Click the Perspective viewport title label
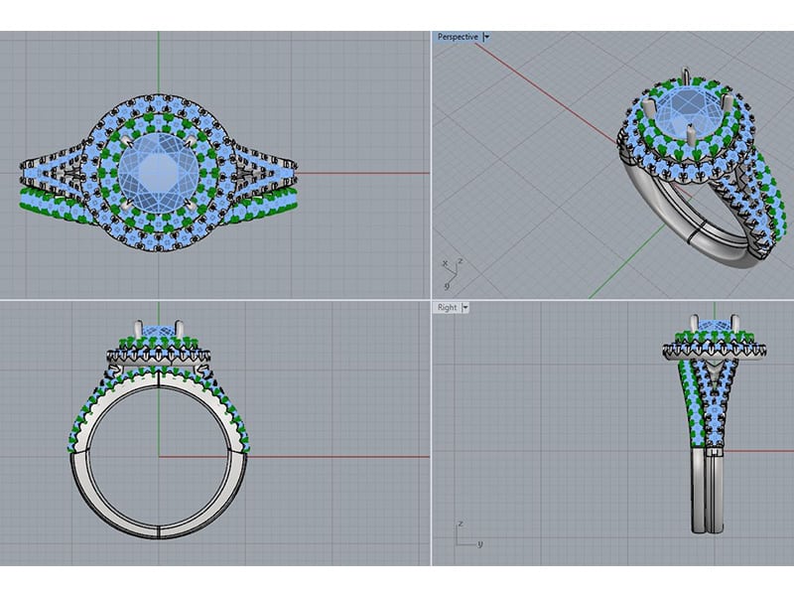The image size is (794, 596). (458, 37)
